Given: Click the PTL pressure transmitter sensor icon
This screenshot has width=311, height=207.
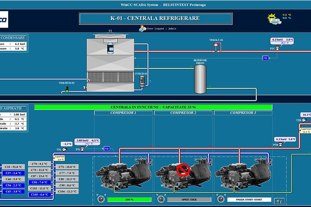Looking at the screenshot, I should click(83, 149).
